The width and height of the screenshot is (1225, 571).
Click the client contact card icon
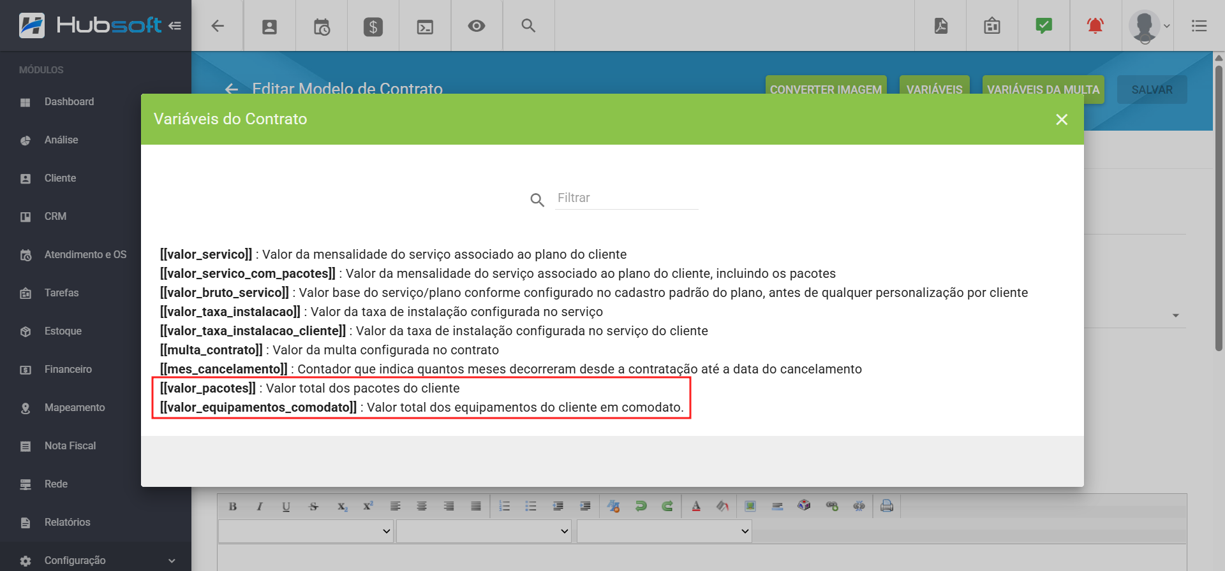[x=269, y=26]
